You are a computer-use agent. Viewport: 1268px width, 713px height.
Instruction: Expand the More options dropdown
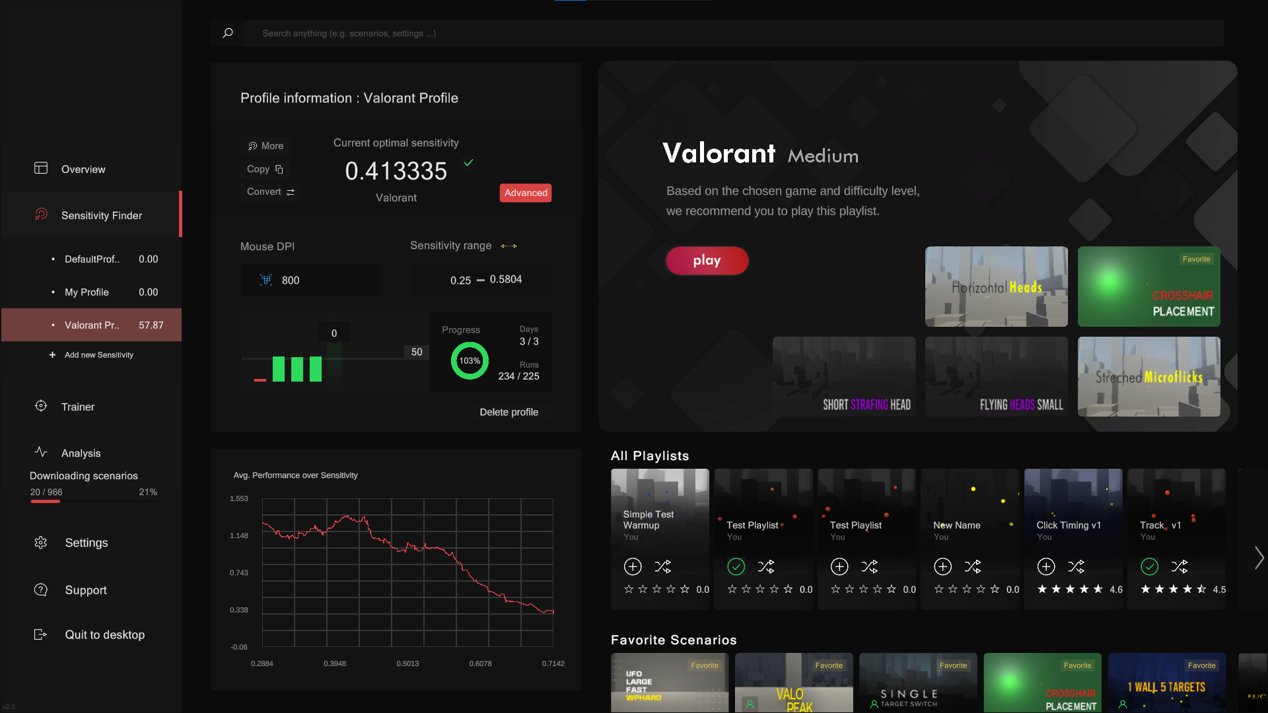pos(265,146)
